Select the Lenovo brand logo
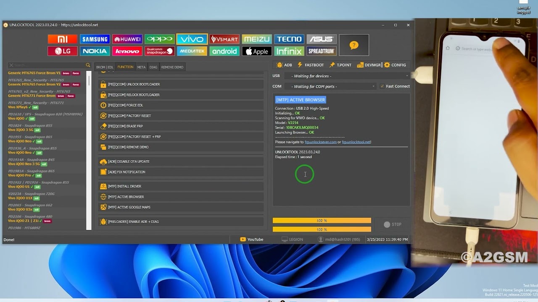The height and width of the screenshot is (302, 538). [127, 51]
